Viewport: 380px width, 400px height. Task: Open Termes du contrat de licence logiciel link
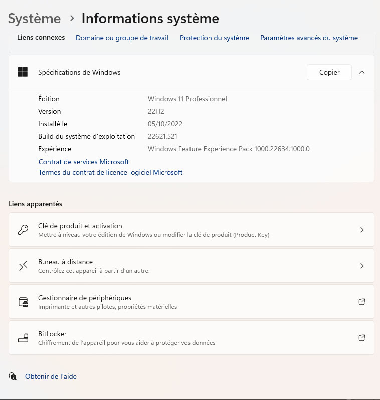(110, 173)
